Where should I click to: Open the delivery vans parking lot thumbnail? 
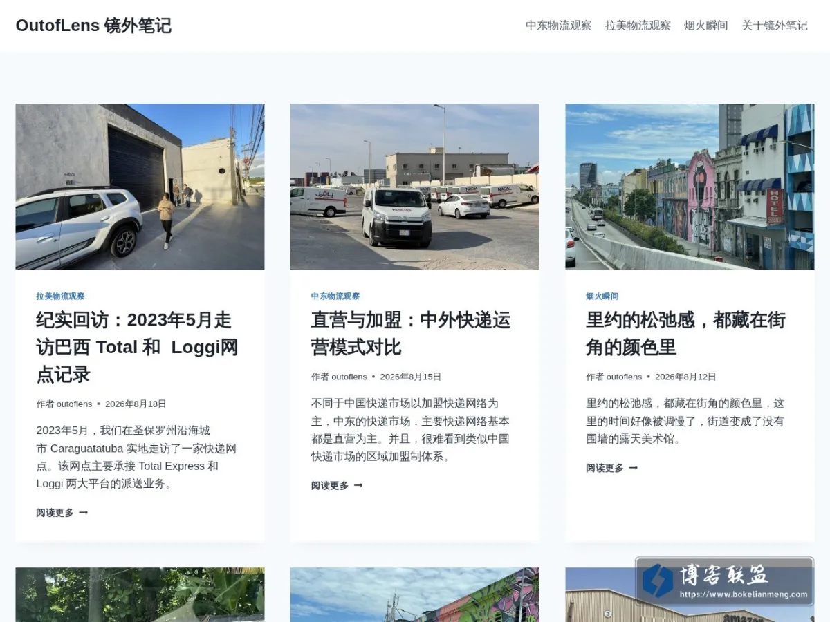click(415, 187)
